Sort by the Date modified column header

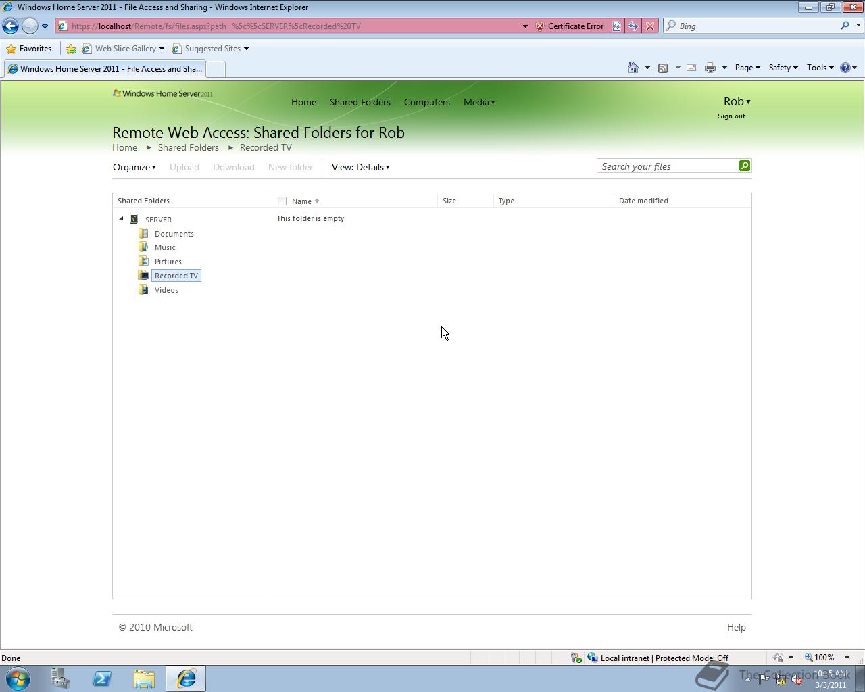pyautogui.click(x=643, y=201)
